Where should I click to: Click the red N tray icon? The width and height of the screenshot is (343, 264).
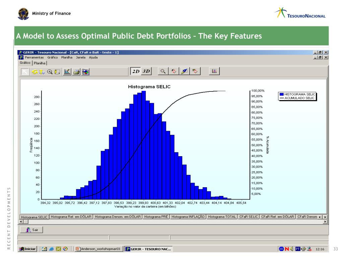click(x=287, y=249)
